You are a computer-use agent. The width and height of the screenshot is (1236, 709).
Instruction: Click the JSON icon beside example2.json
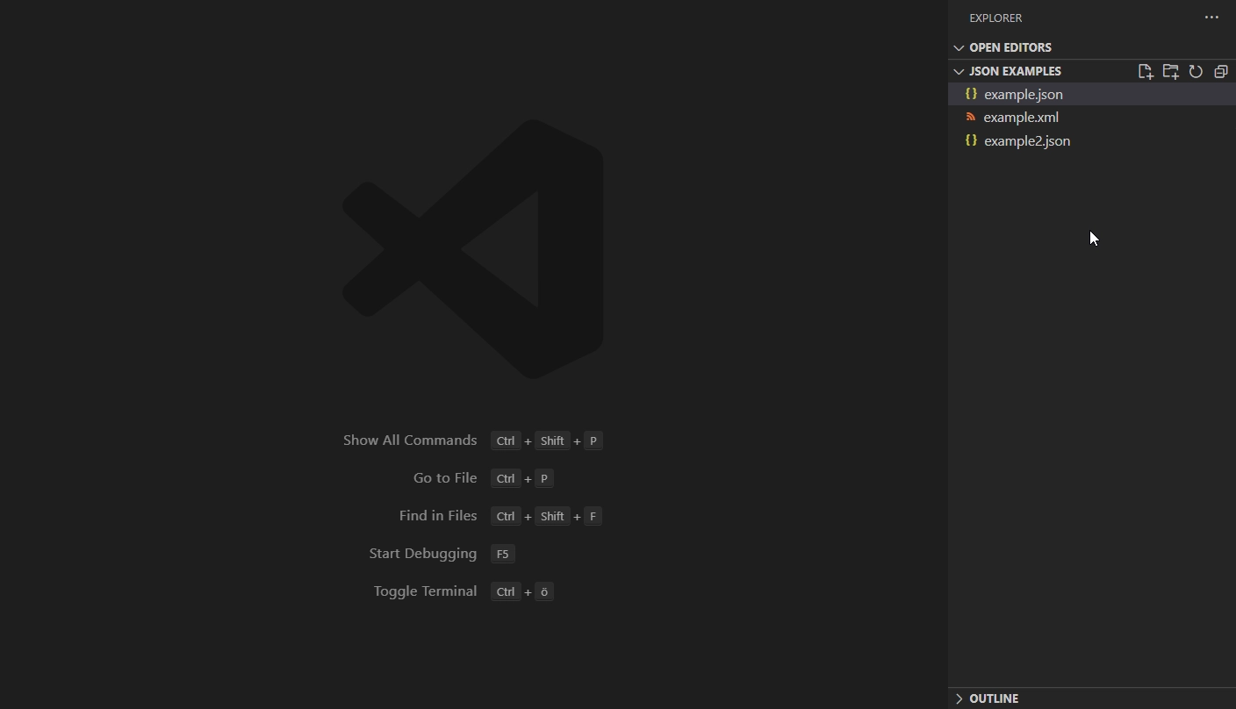pos(971,140)
